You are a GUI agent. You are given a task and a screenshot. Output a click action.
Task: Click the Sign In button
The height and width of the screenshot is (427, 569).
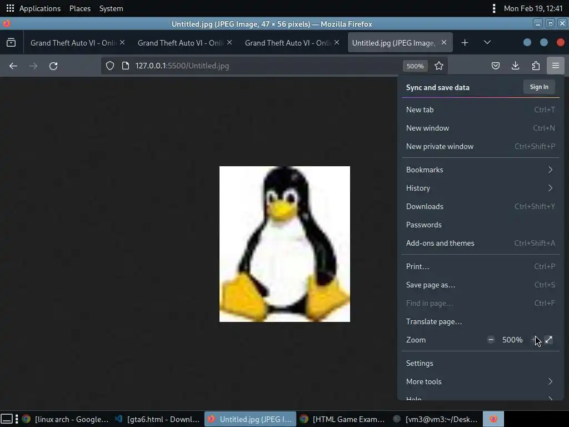[x=539, y=87]
